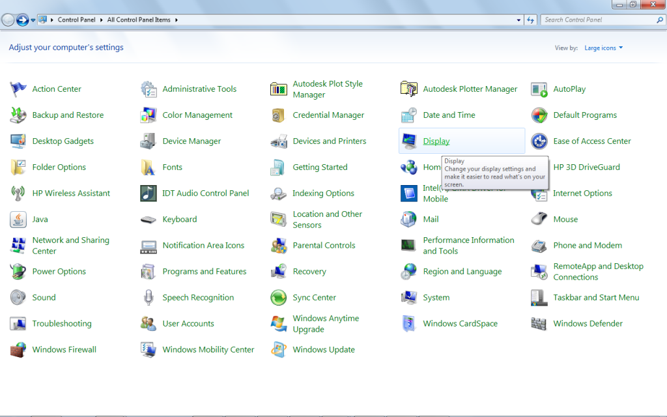Click the Indexing Options magnifier icon

coord(279,193)
